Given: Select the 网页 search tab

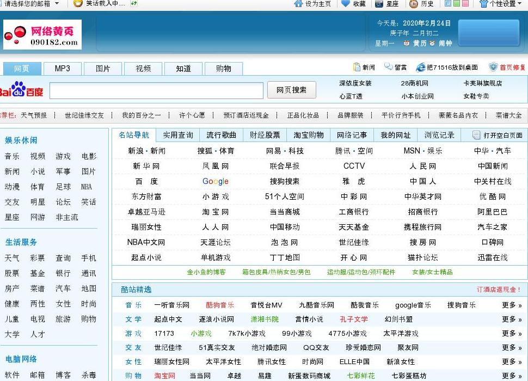Looking at the screenshot, I should point(22,69).
